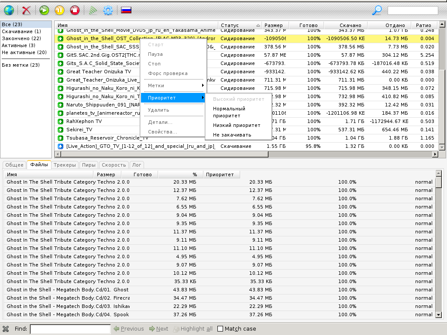Click status icon beside Gits_S.A.C_Solid_State torrent
447x335 pixels.
point(60,64)
